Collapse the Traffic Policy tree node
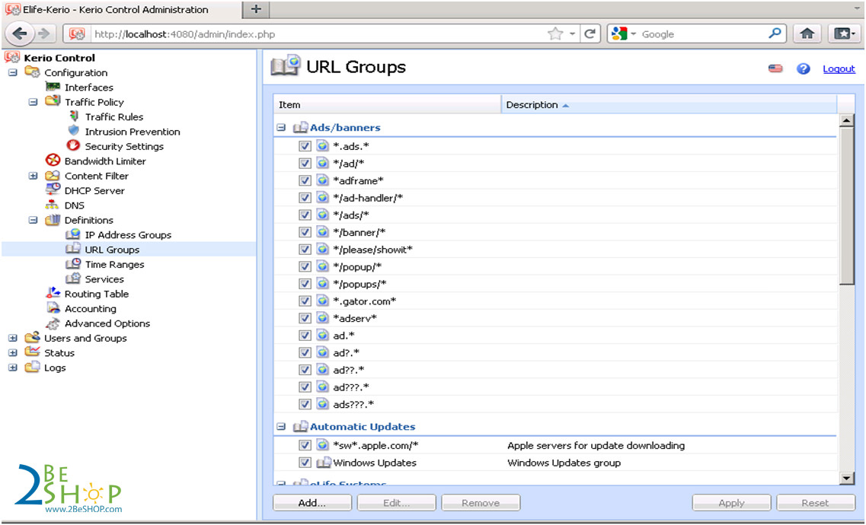 [34, 102]
